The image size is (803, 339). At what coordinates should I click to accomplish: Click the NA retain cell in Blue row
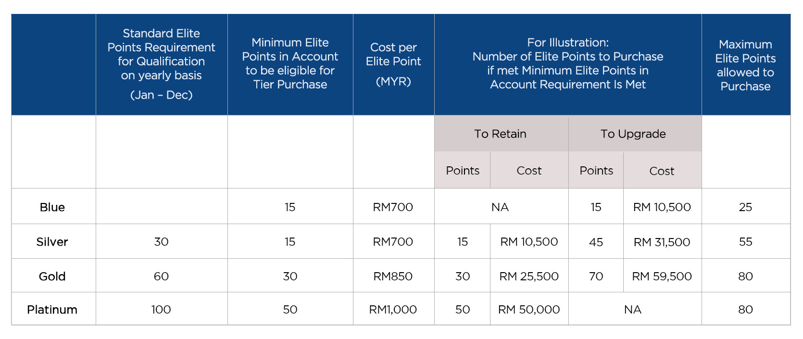(x=500, y=207)
